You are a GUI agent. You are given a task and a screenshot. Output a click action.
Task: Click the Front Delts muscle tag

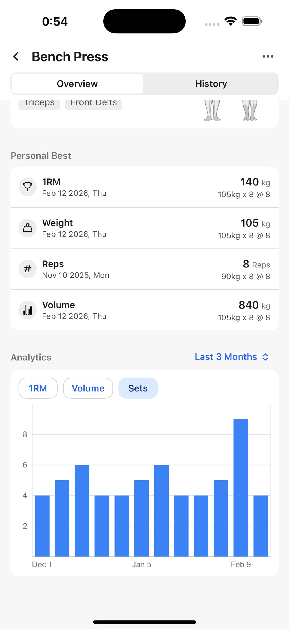(94, 102)
